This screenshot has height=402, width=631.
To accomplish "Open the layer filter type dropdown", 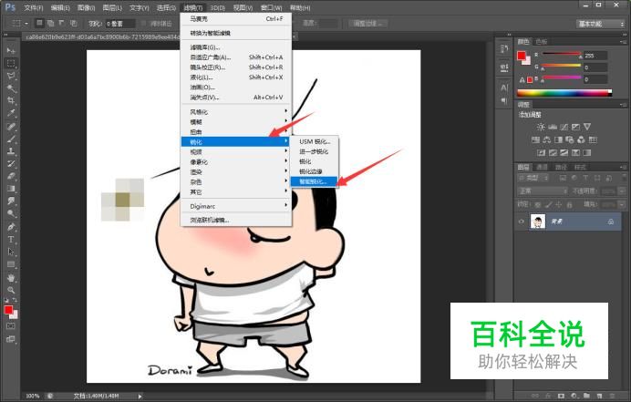I will 533,178.
